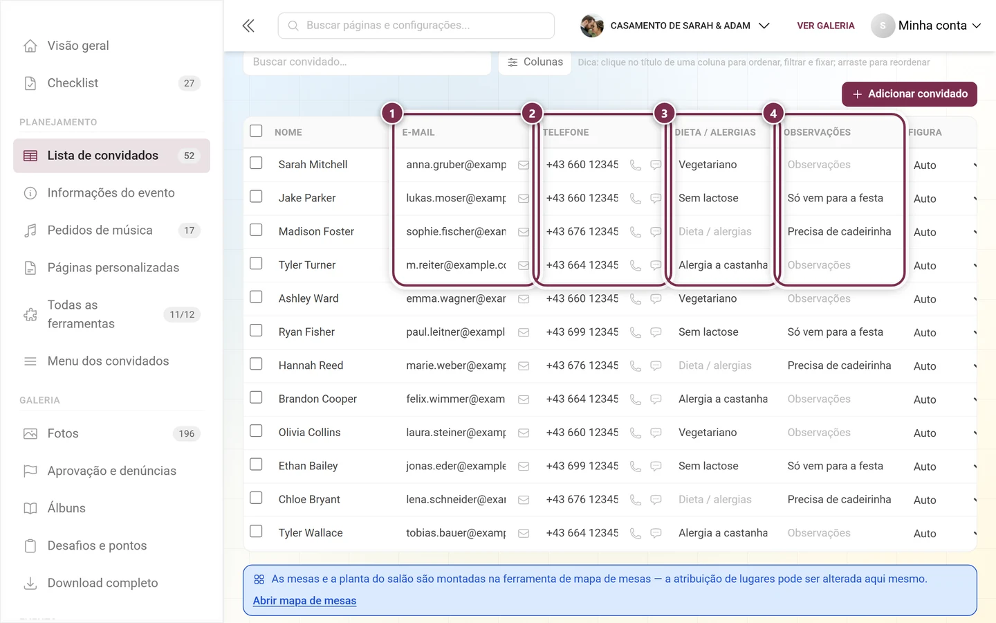Go to Checklist in the sidebar
This screenshot has width=996, height=623.
(111, 83)
